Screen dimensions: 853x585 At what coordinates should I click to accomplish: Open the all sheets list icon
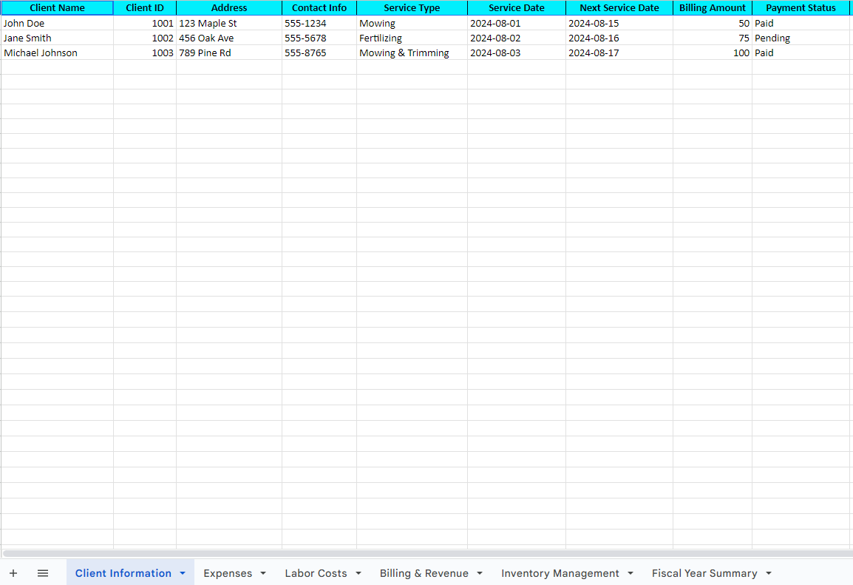coord(43,573)
